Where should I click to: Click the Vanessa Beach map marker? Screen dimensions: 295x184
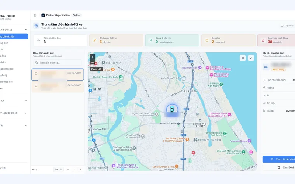(x=249, y=141)
